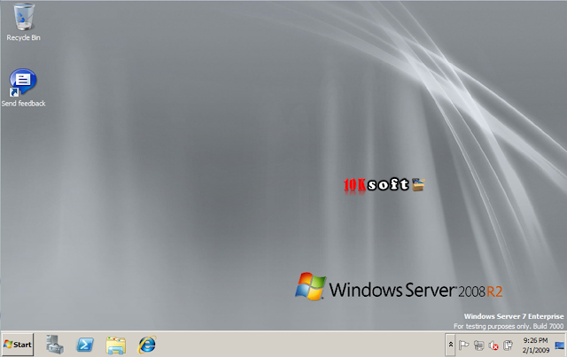Open the clock showing 9:26 PM
The image size is (567, 357).
535,345
